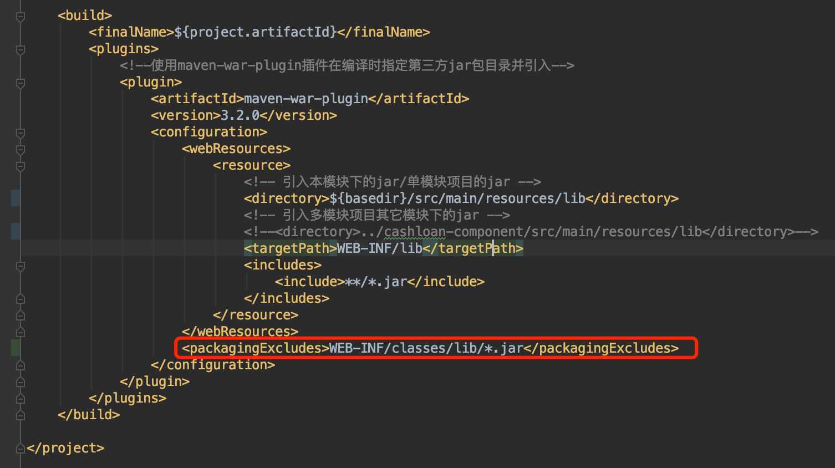
Task: Click the <includes> opening tag text
Action: click(x=283, y=265)
